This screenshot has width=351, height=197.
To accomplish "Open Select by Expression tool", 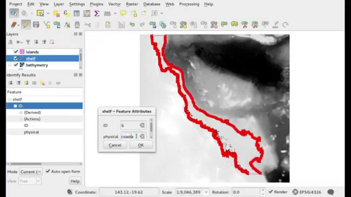I will click(x=67, y=13).
